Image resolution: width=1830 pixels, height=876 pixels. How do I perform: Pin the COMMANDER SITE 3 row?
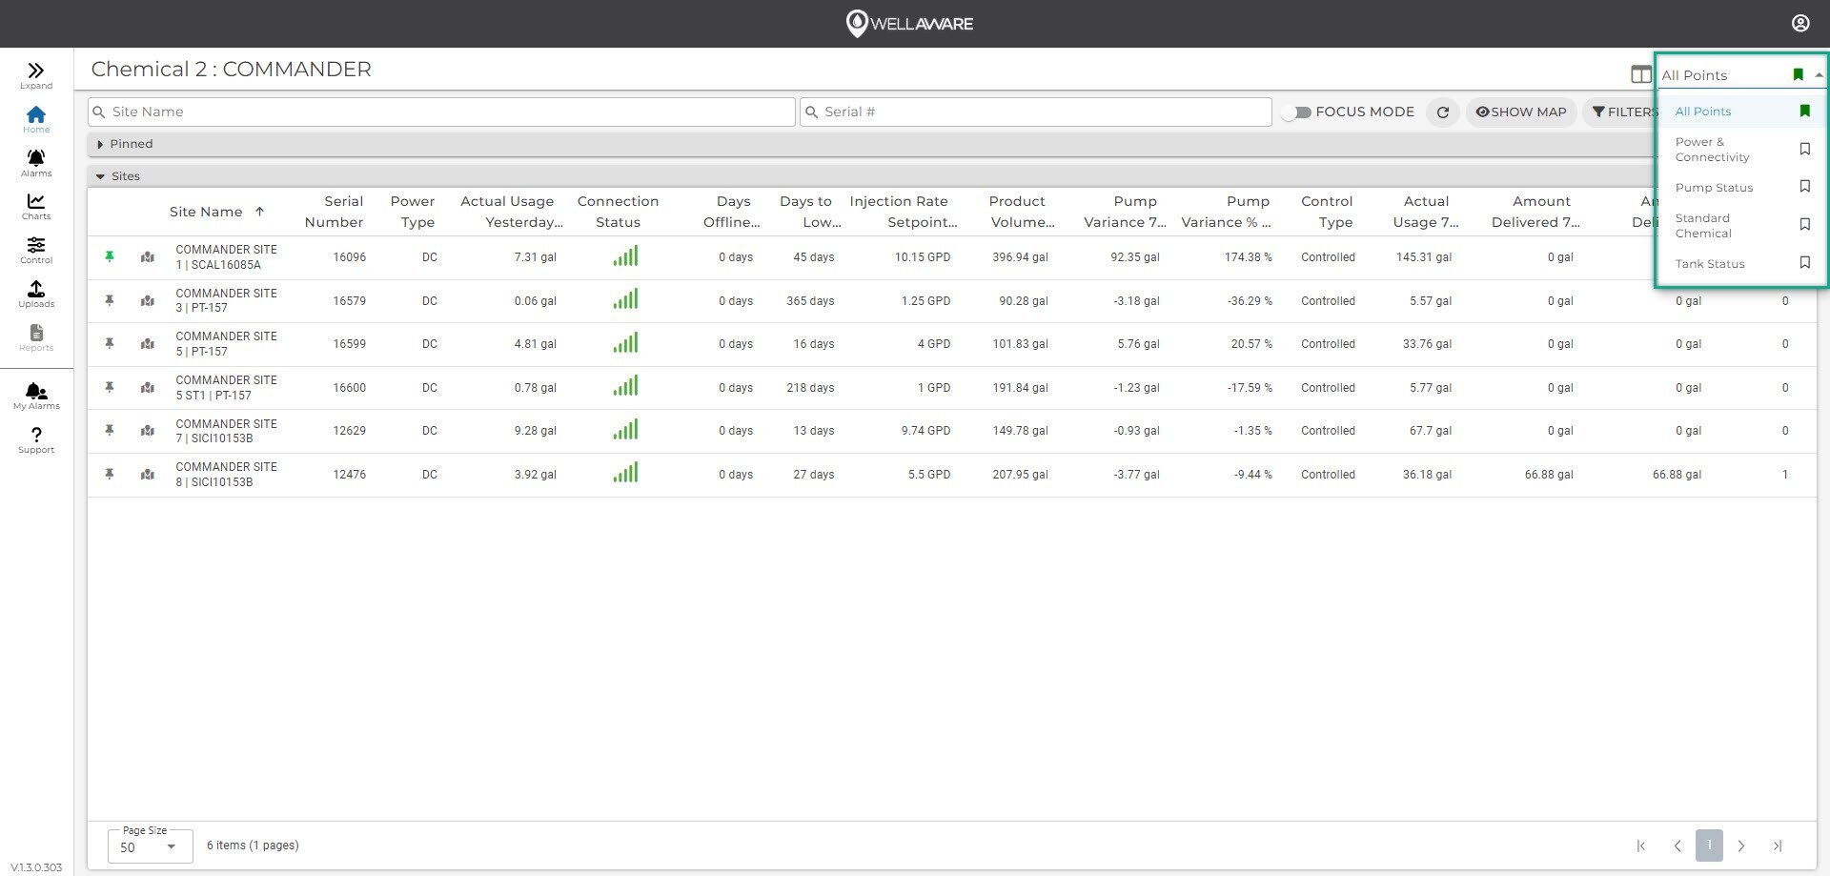110,300
